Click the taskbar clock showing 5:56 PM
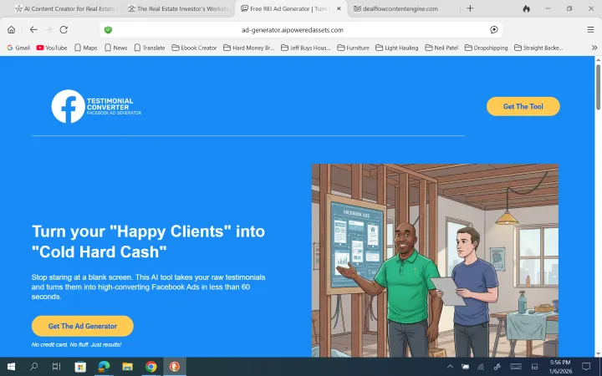The image size is (602, 376). pyautogui.click(x=560, y=367)
